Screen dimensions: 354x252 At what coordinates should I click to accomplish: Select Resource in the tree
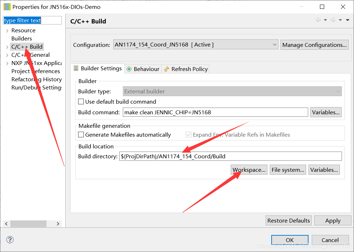(x=23, y=30)
